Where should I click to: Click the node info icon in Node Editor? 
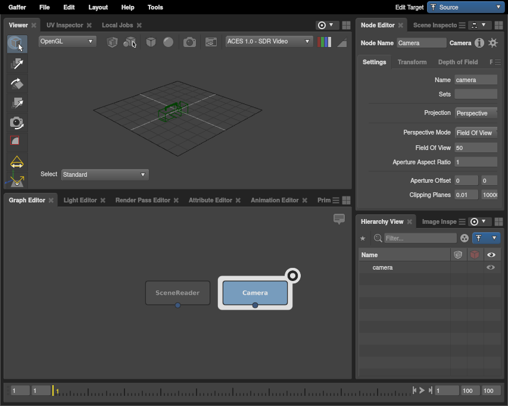pyautogui.click(x=479, y=43)
